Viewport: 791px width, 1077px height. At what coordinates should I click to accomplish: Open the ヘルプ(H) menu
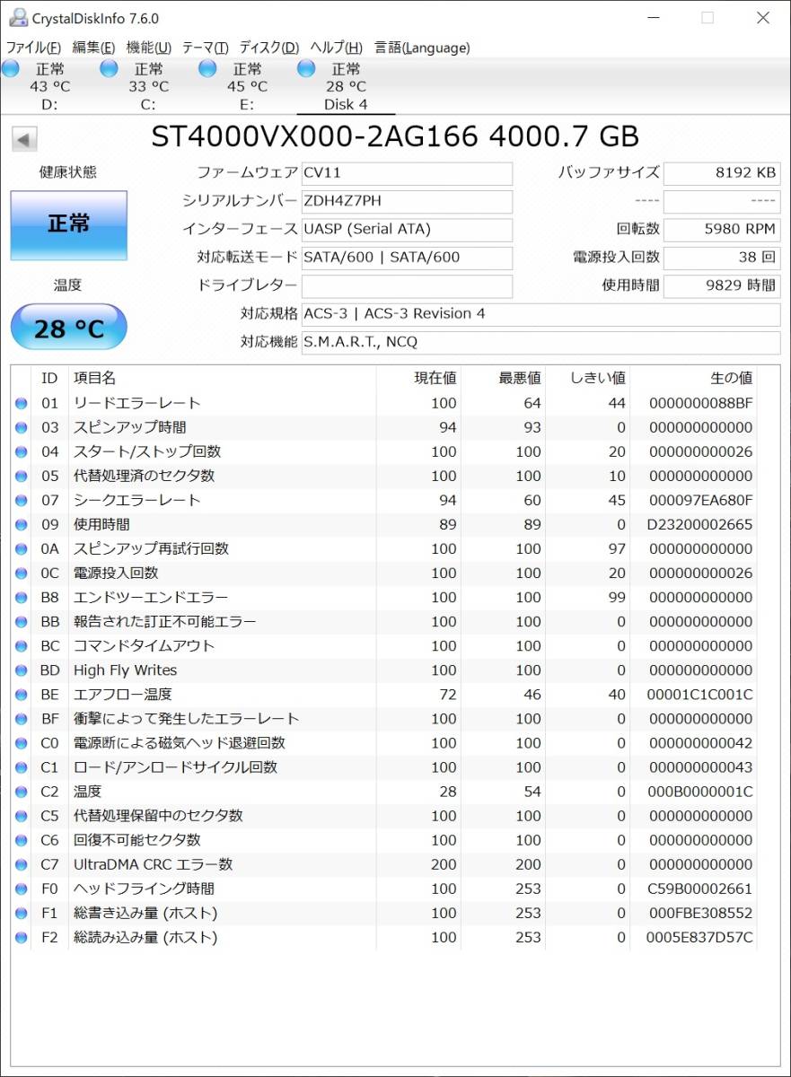(337, 48)
